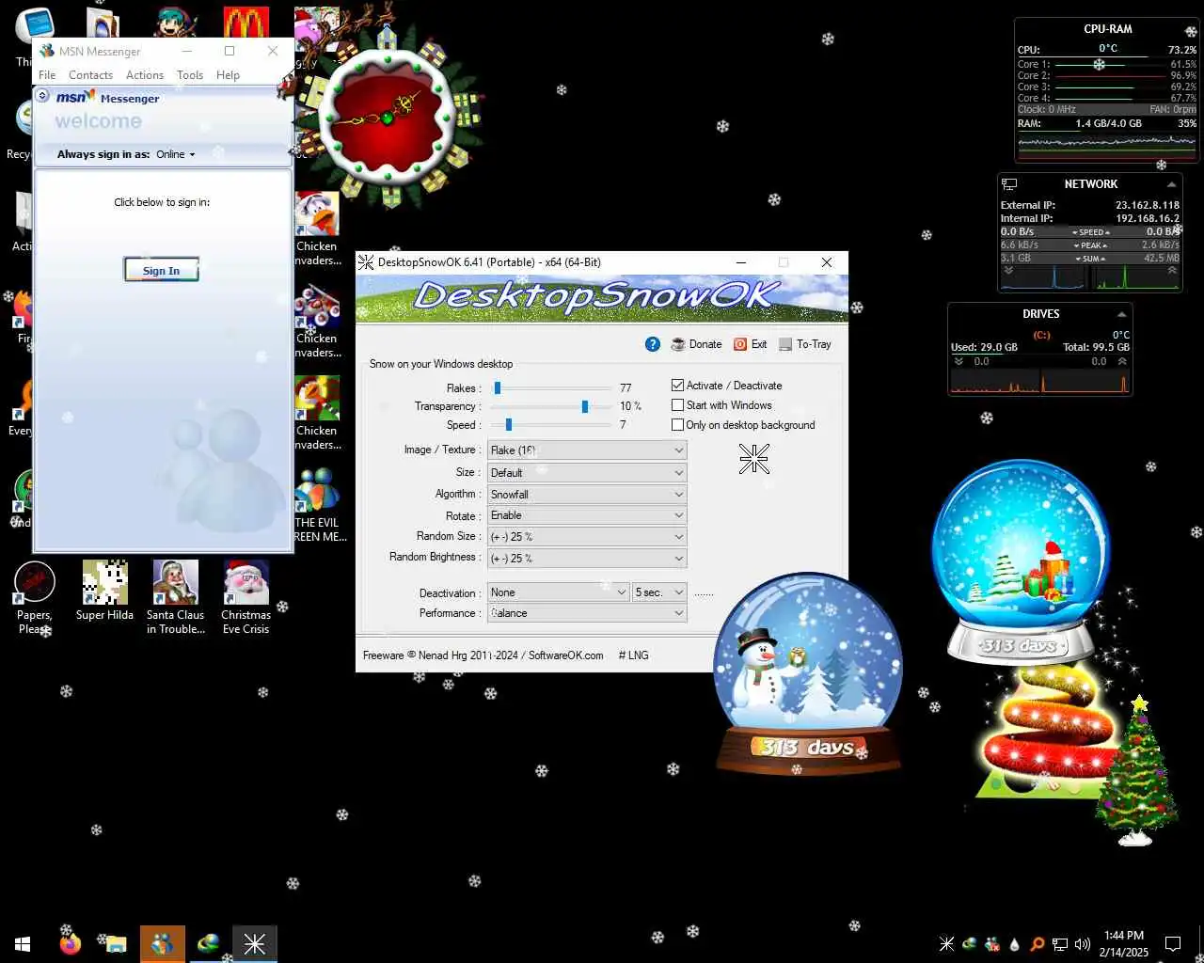Open the Random Size dropdown
Screen dimensions: 1204x963
point(587,537)
